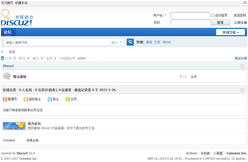This screenshot has width=248, height=162.
Task: Open the 手机版 footer link
Action: point(205,153)
